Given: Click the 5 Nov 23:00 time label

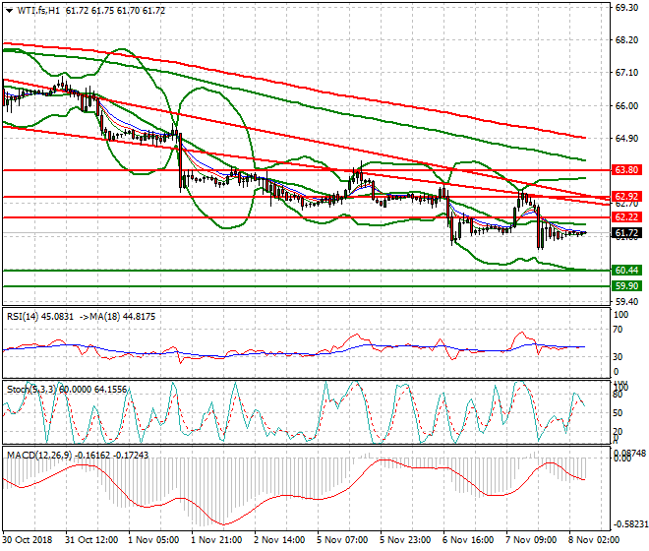Looking at the screenshot, I should point(405,540).
